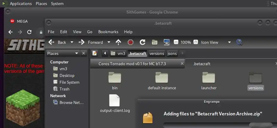This screenshot has height=128, width=277.
Task: Open the Icon View mode dropdown
Action: (216, 43)
